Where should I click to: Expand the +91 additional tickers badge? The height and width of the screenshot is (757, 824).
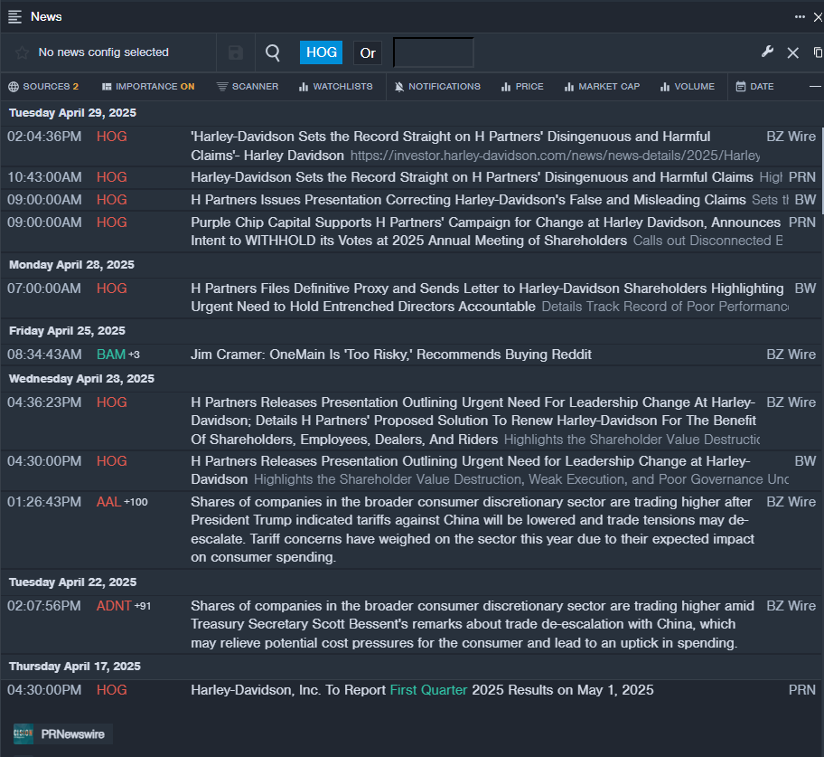click(143, 607)
